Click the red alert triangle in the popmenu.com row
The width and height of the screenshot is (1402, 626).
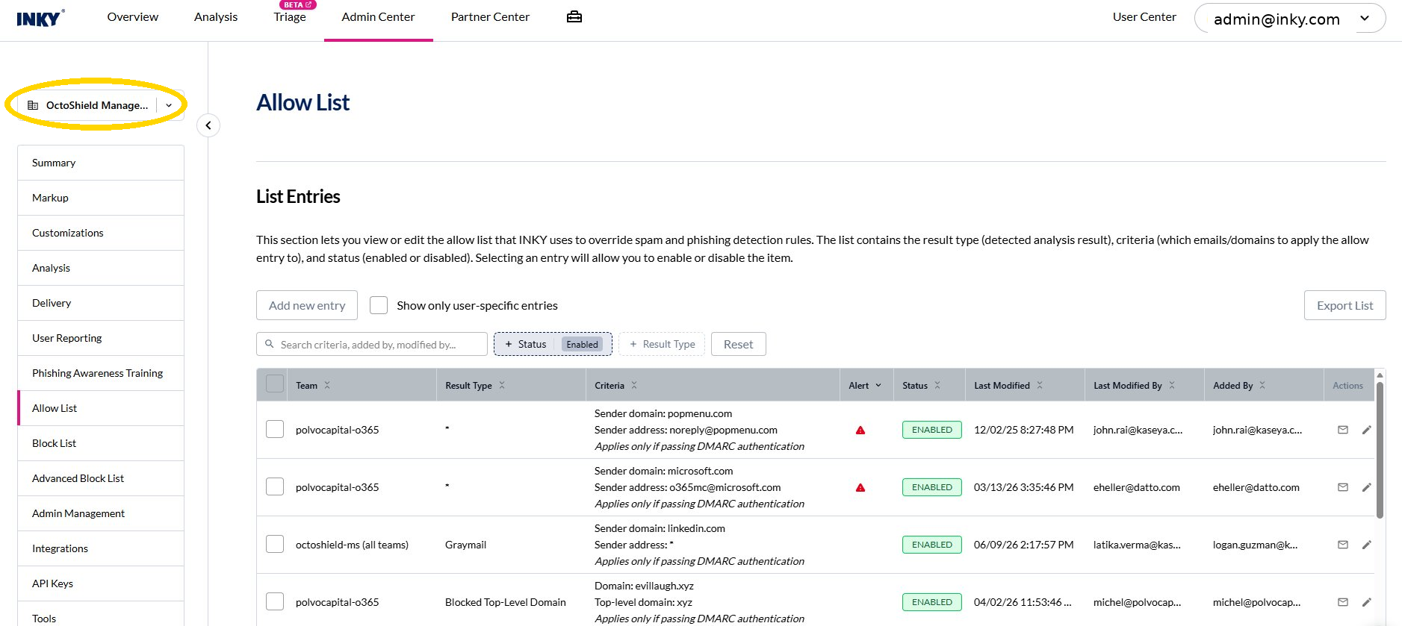(860, 430)
